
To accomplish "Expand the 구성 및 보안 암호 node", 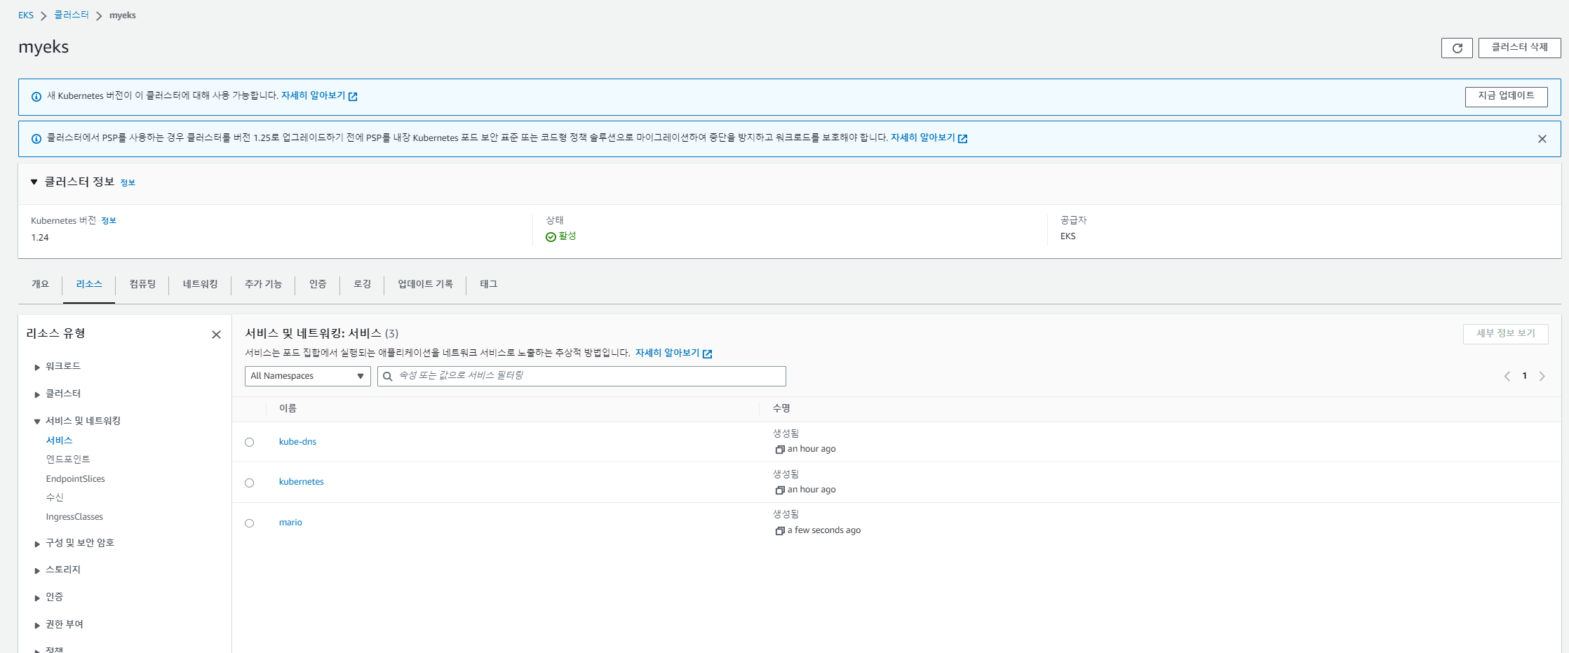I will [x=37, y=544].
